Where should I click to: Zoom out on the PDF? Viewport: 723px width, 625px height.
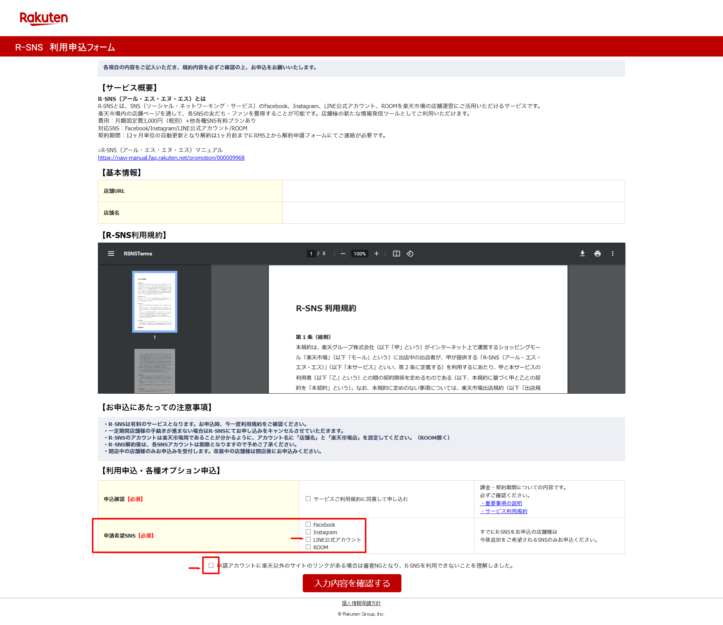(x=343, y=254)
